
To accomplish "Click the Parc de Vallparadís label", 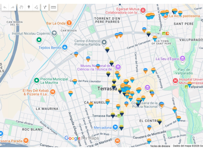I will [x=184, y=71].
